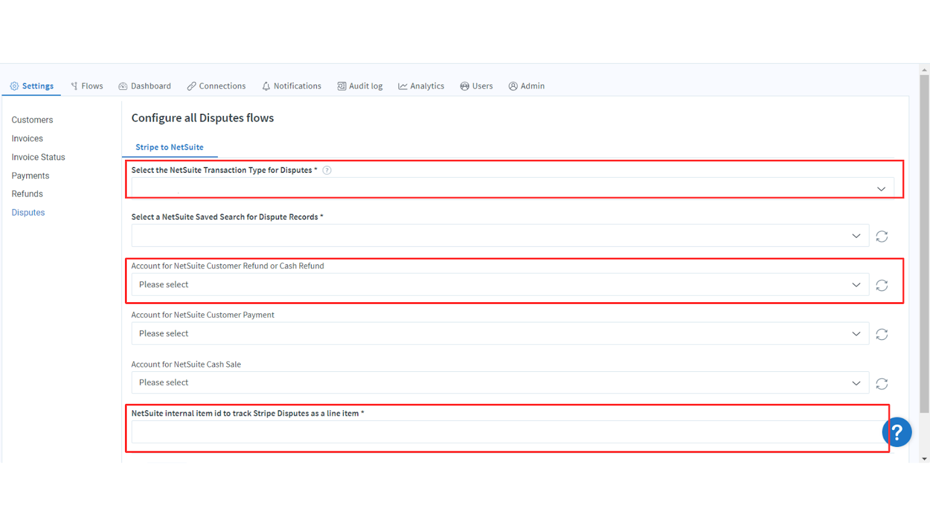Open the NetSuite Transaction Type for Disputes dropdown
The width and height of the screenshot is (930, 523).
coord(513,188)
